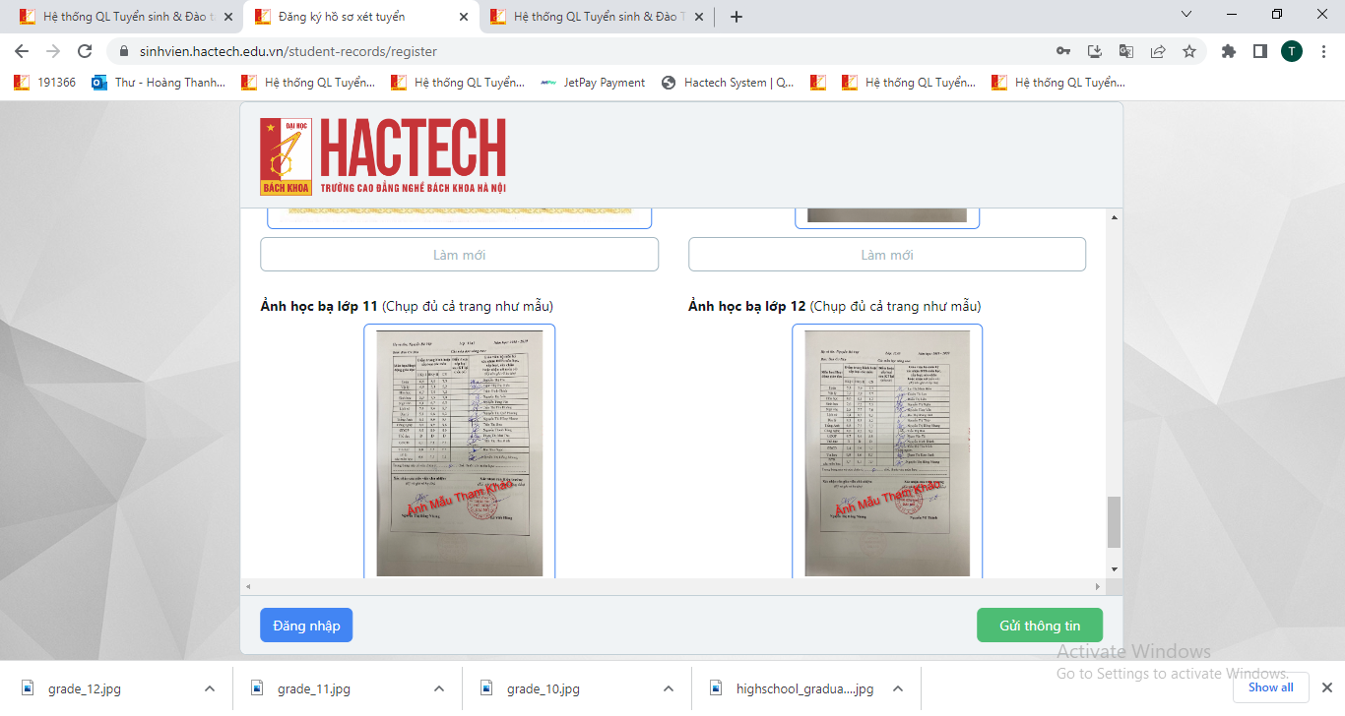This screenshot has height=716, width=1345.
Task: Expand options for grade_12.jpg download
Action: pos(210,688)
